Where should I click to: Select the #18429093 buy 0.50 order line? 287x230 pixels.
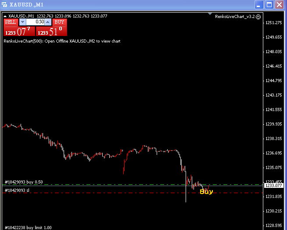[x=133, y=185]
